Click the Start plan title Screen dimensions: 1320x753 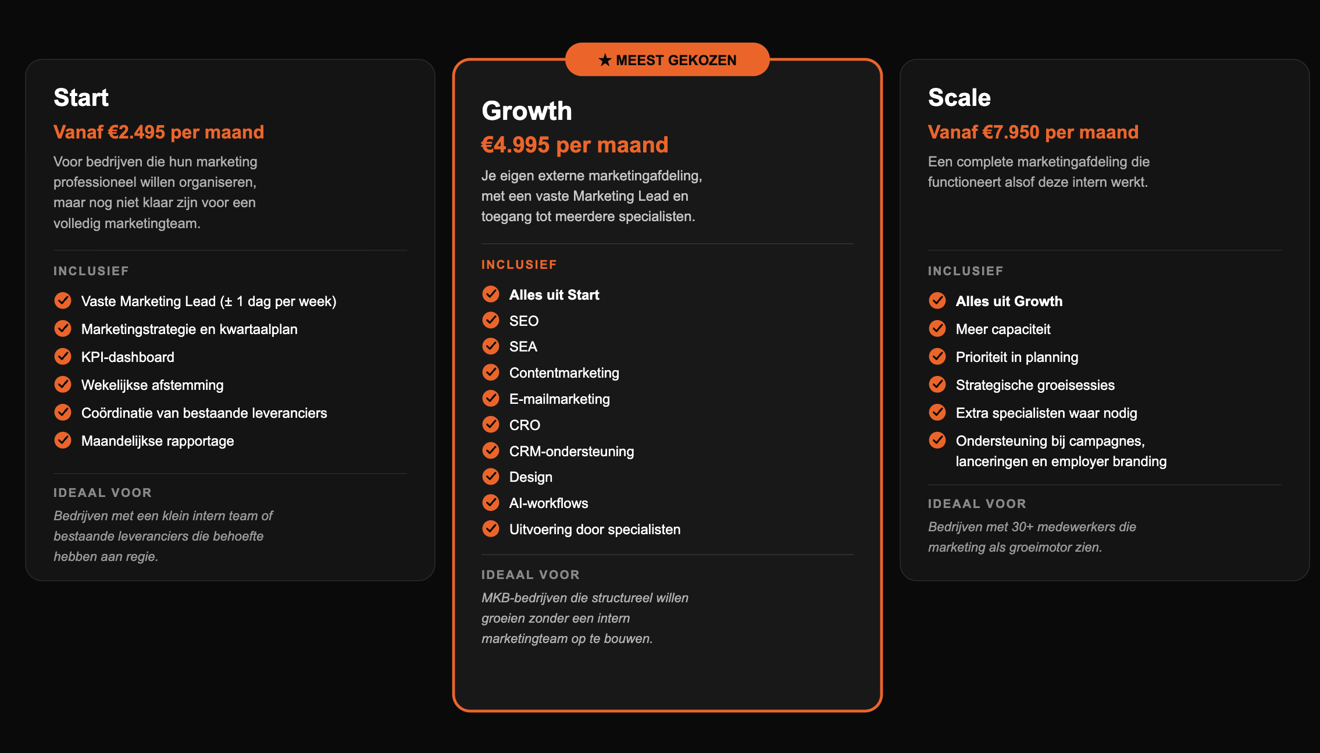pos(81,97)
